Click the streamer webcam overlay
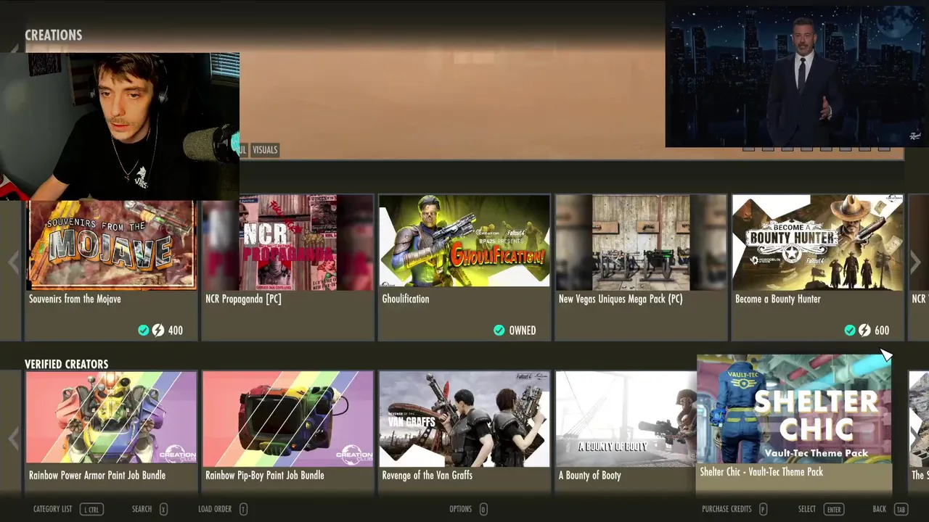Image resolution: width=929 pixels, height=522 pixels. click(x=120, y=126)
